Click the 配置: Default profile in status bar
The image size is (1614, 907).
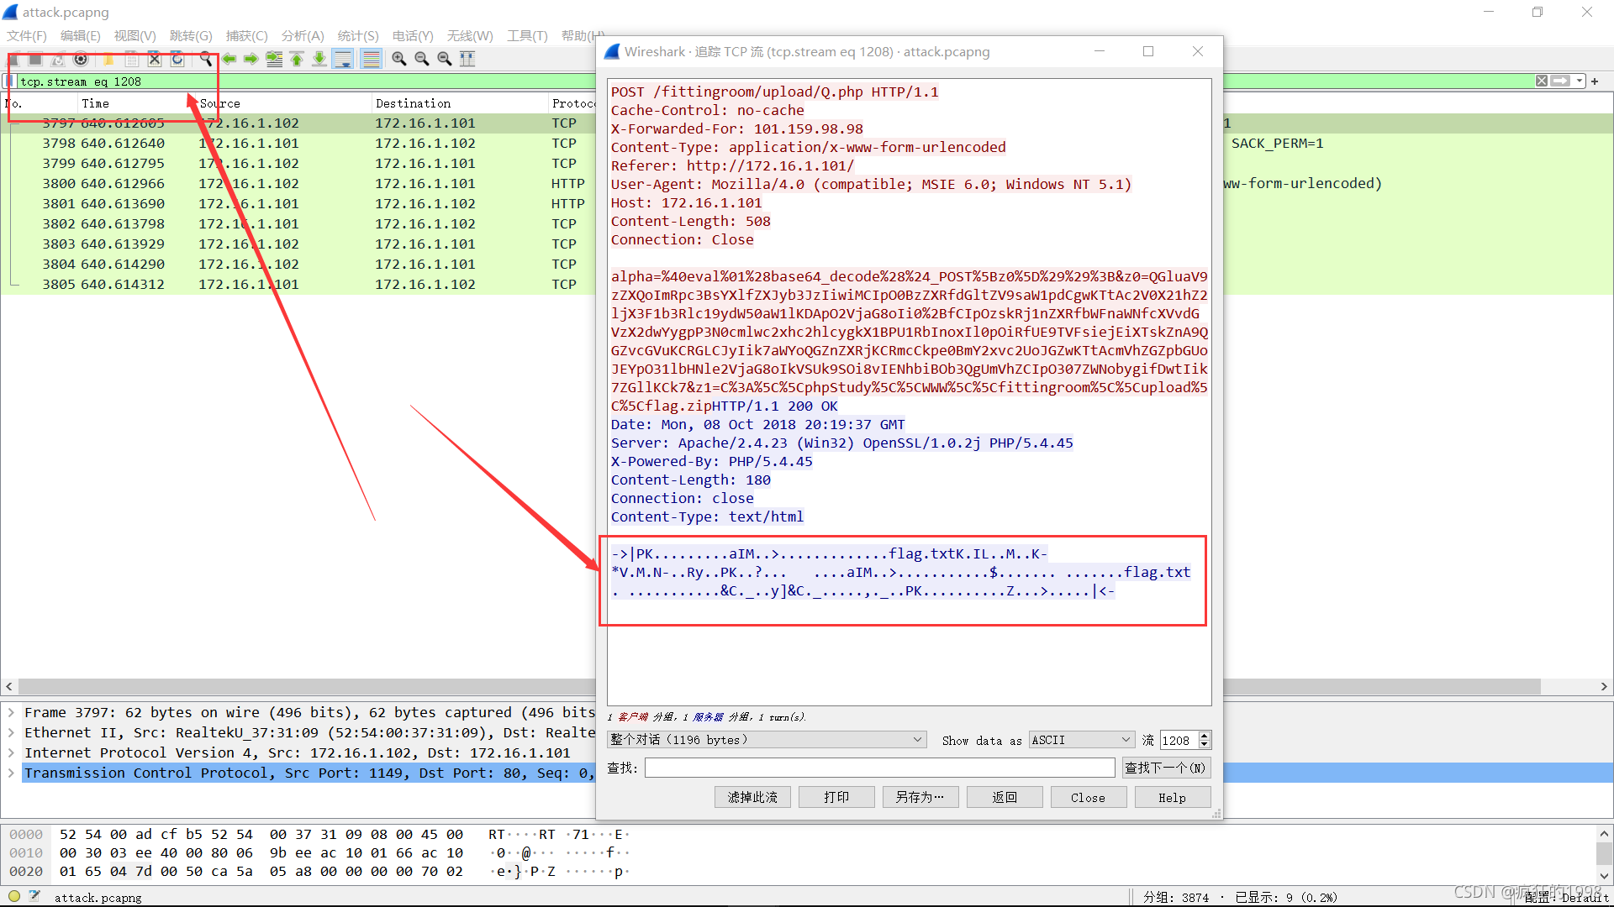(x=1566, y=897)
